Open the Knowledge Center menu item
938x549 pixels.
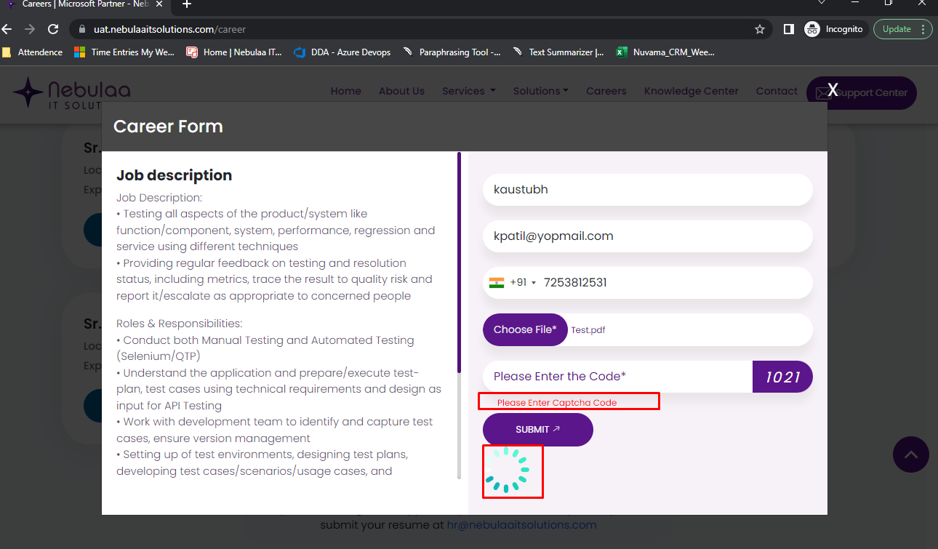(692, 91)
